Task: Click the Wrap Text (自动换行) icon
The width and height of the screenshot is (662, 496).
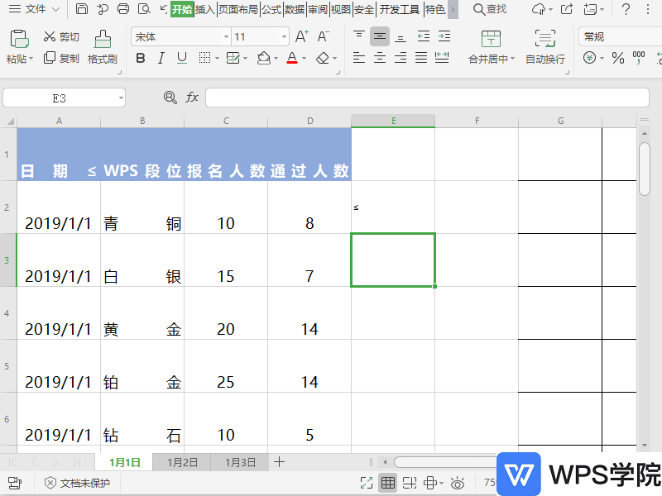Action: [544, 40]
